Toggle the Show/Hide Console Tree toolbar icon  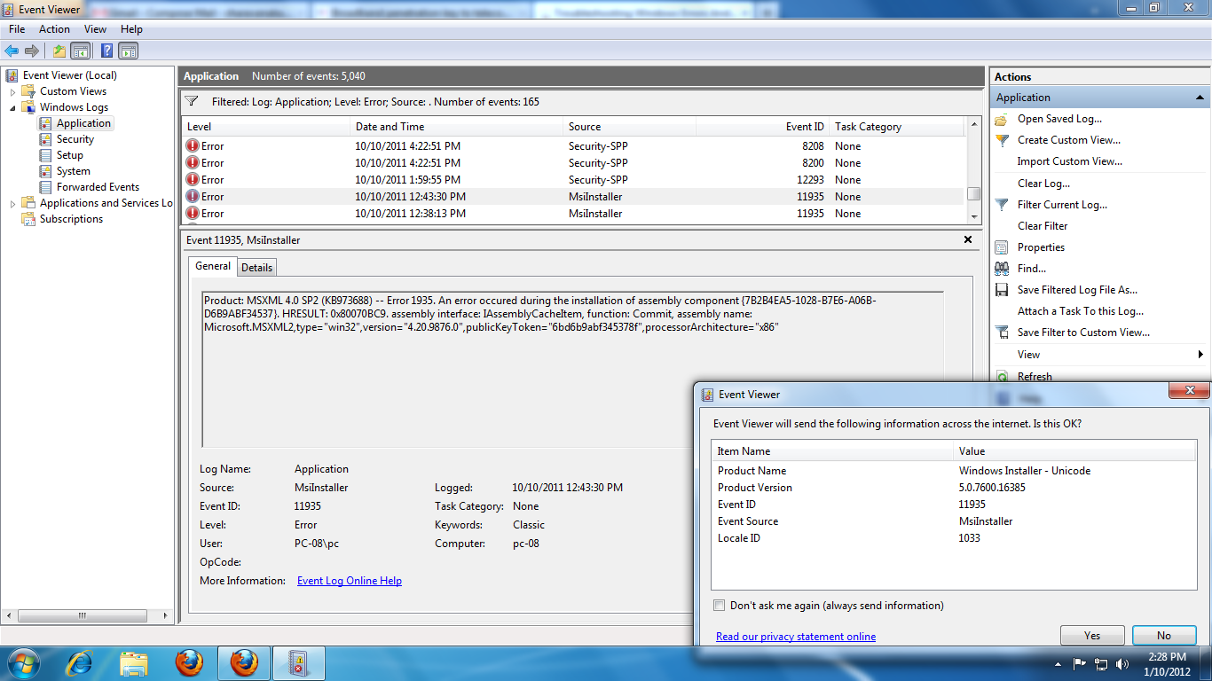tap(81, 51)
